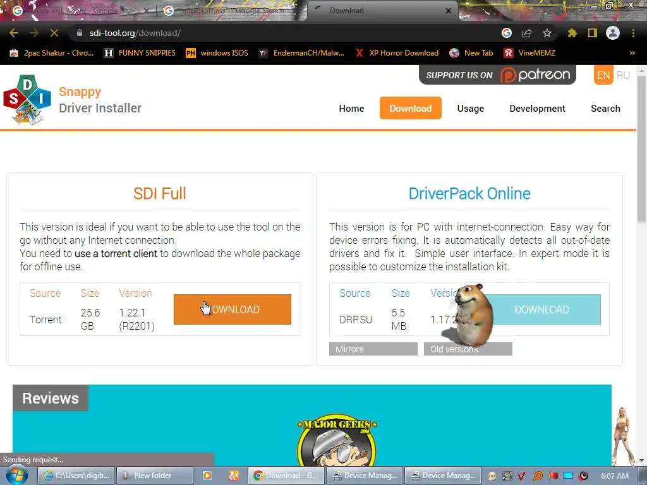Download SDI Full torrent with orange button
Screen dimensions: 647x485
233,309
